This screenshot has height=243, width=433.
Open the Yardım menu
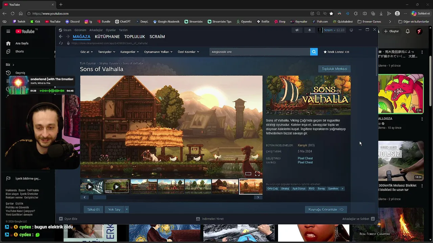click(x=123, y=30)
